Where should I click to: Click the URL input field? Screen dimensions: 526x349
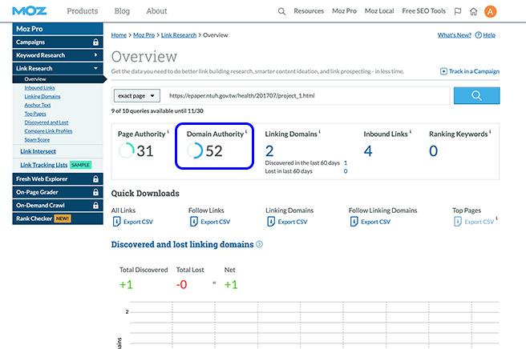(x=306, y=96)
